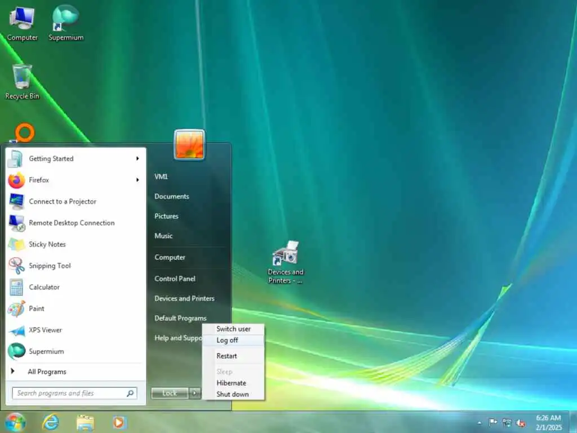This screenshot has width=577, height=433.
Task: Open Devices and Printers from Start menu
Action: coord(184,299)
